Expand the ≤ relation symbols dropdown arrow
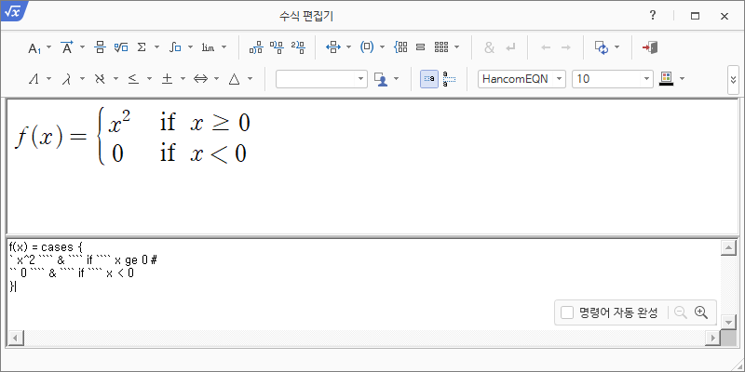The image size is (745, 372). (x=149, y=79)
